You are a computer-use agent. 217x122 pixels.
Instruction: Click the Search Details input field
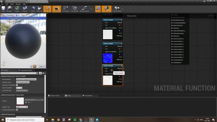tap(18, 73)
